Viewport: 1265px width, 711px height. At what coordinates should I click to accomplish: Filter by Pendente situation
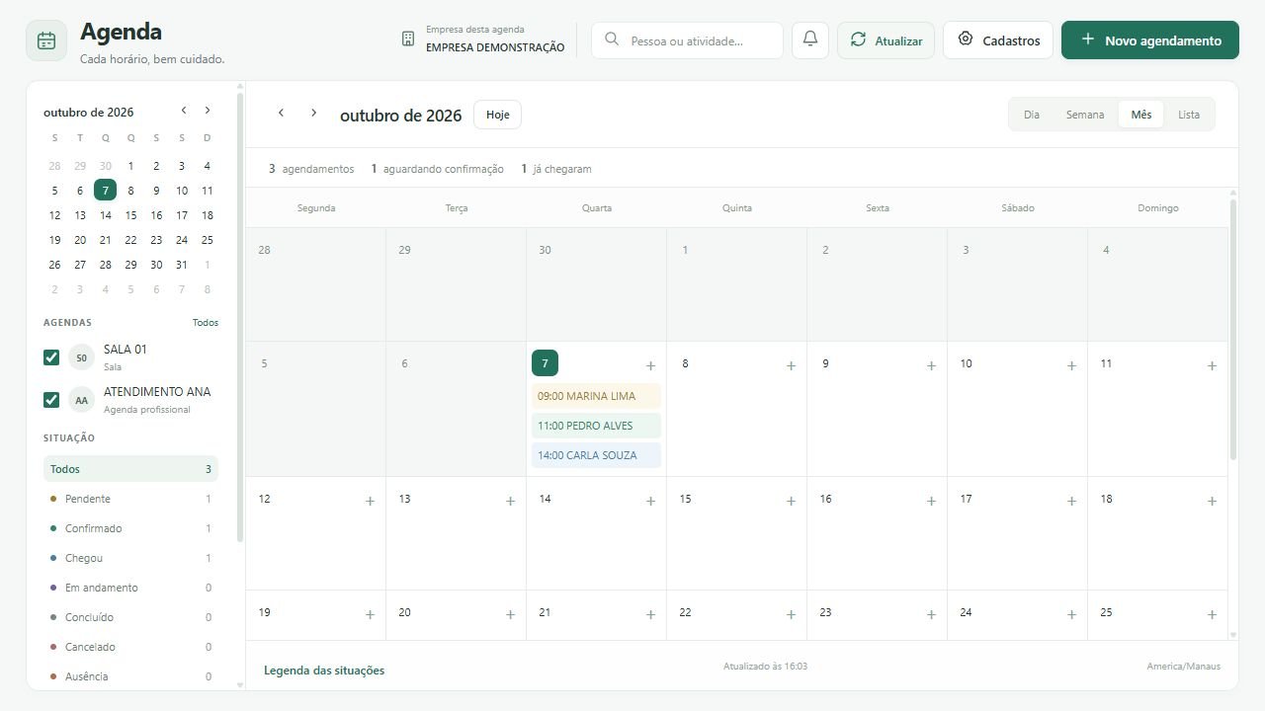pos(130,499)
